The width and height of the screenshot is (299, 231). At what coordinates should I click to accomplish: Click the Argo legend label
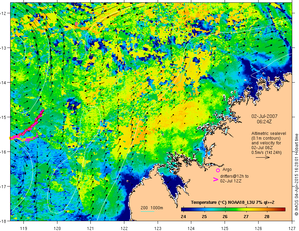pyautogui.click(x=227, y=170)
